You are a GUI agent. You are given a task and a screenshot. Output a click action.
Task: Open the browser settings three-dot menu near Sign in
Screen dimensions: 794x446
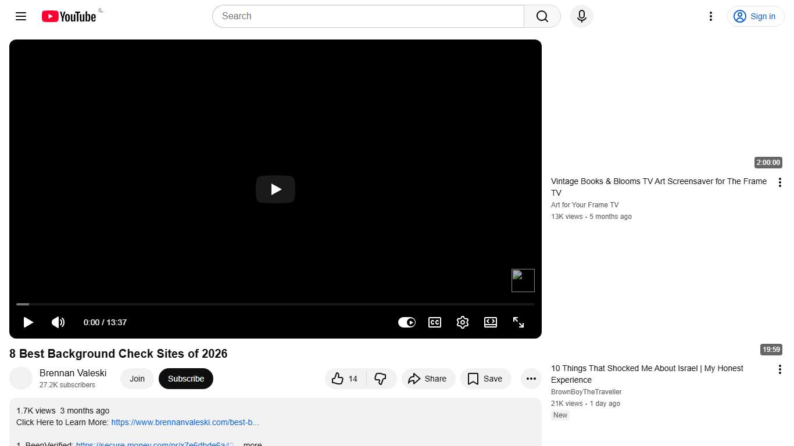pos(710,16)
